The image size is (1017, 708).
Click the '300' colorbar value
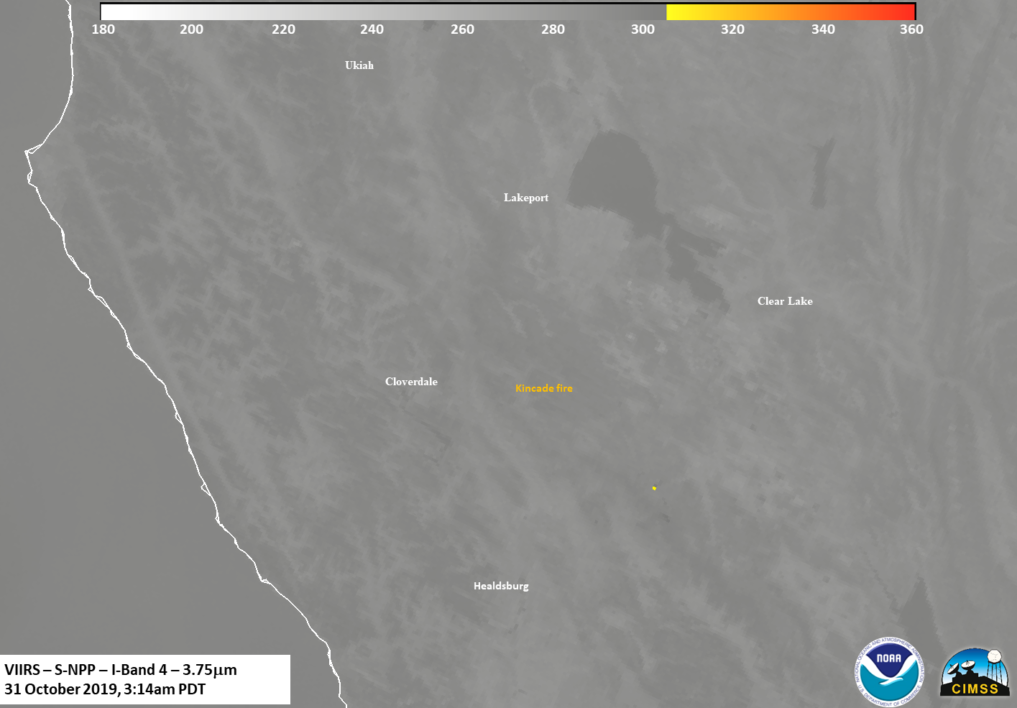(643, 29)
